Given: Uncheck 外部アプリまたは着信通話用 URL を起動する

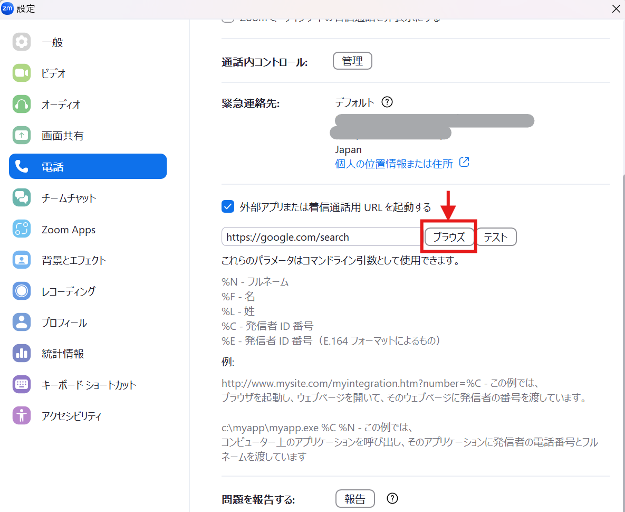Looking at the screenshot, I should (228, 206).
